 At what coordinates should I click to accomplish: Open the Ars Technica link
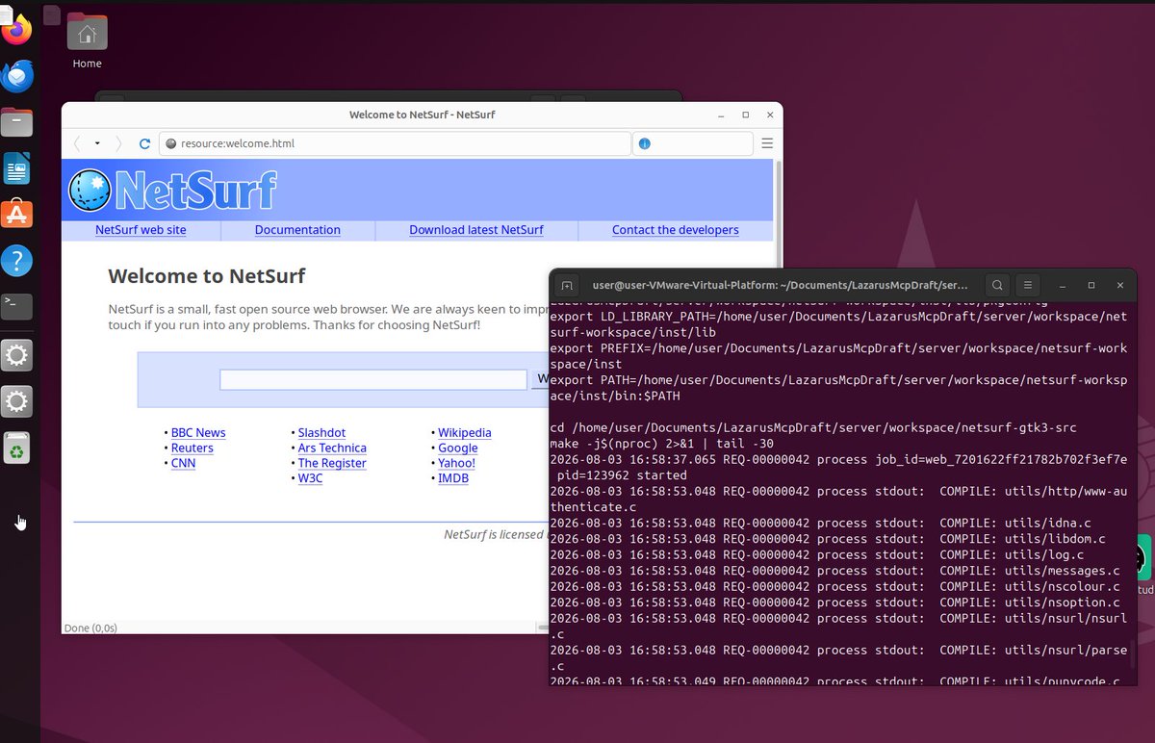[332, 448]
